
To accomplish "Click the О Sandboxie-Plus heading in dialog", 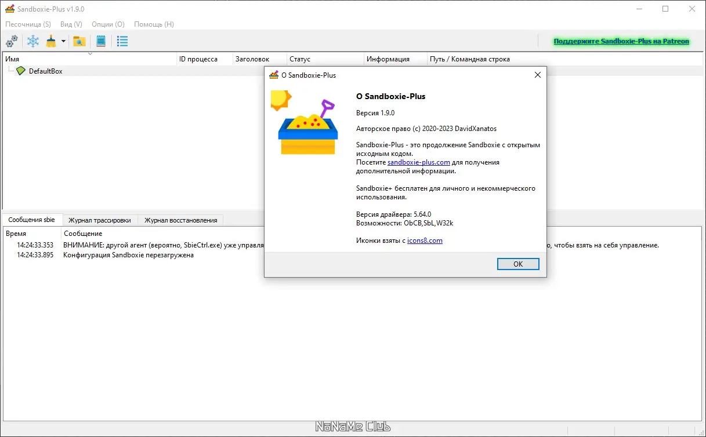I will [390, 96].
